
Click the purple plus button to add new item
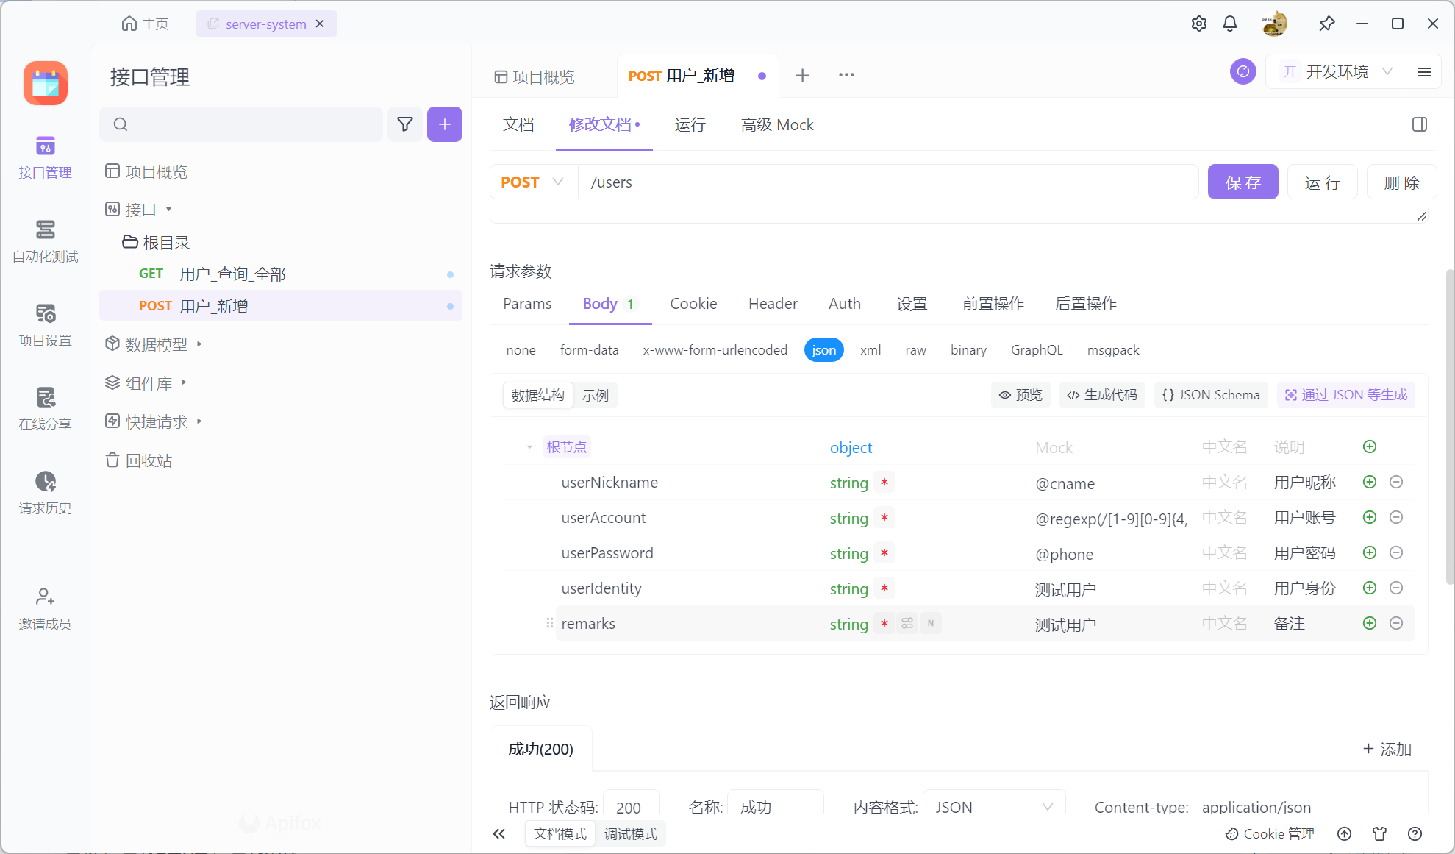coord(445,124)
